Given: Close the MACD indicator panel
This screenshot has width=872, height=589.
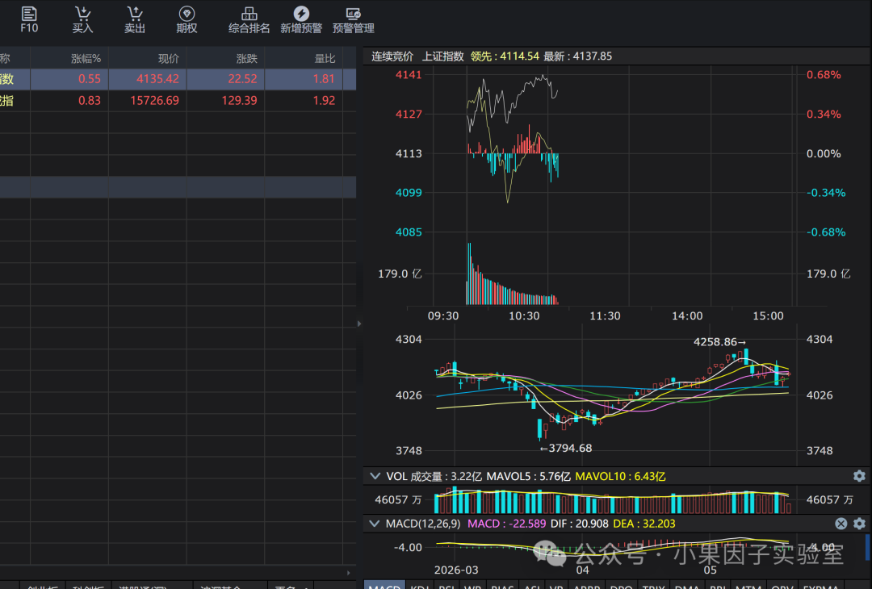Looking at the screenshot, I should click(841, 524).
